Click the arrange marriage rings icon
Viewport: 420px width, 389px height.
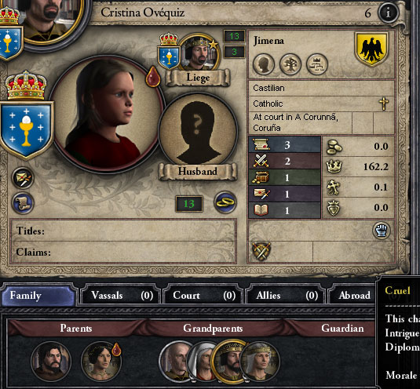225,202
